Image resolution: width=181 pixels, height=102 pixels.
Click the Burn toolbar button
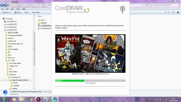click(27, 12)
